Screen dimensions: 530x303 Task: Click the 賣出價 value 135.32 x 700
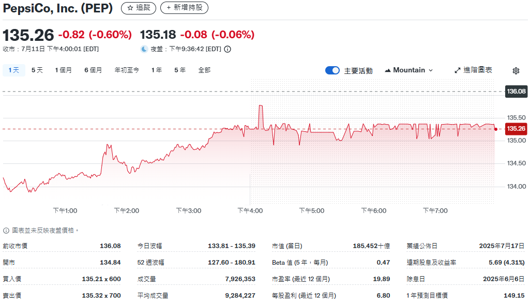101,296
